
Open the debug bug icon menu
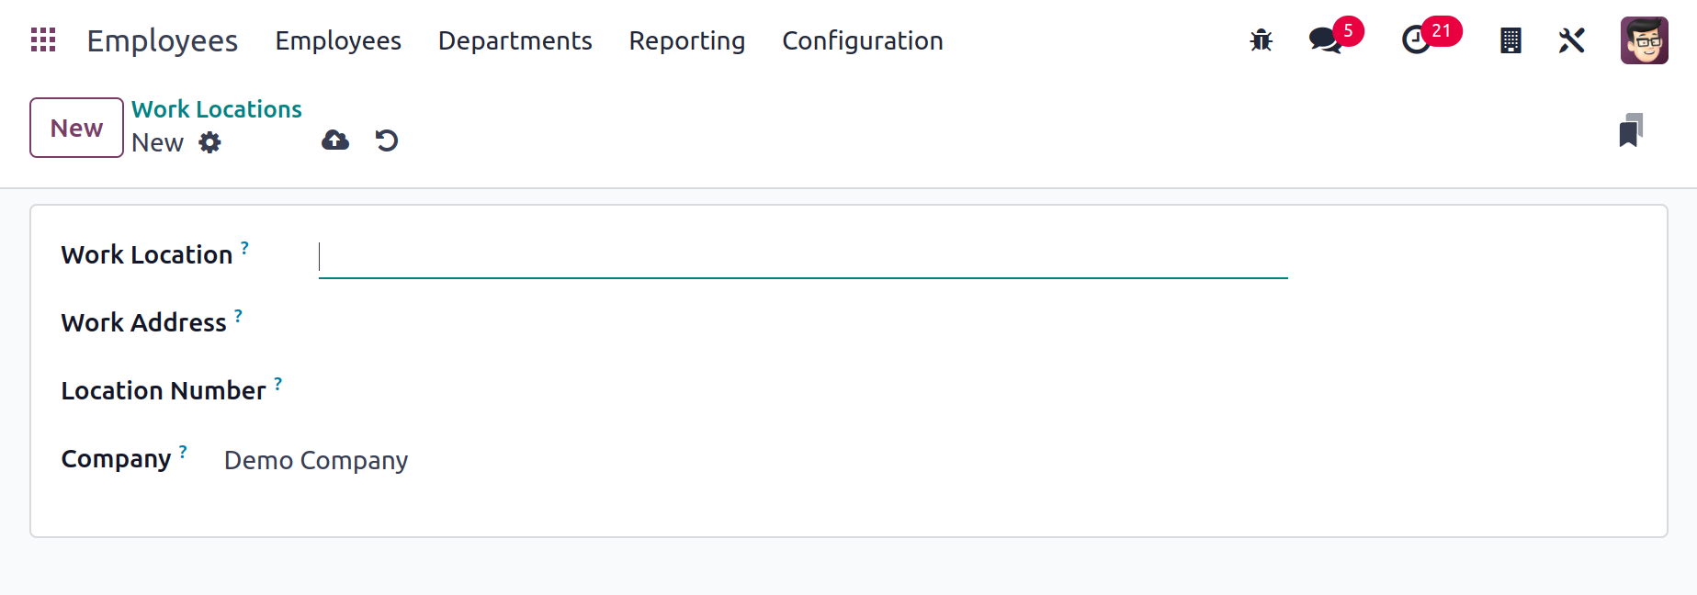[1261, 40]
